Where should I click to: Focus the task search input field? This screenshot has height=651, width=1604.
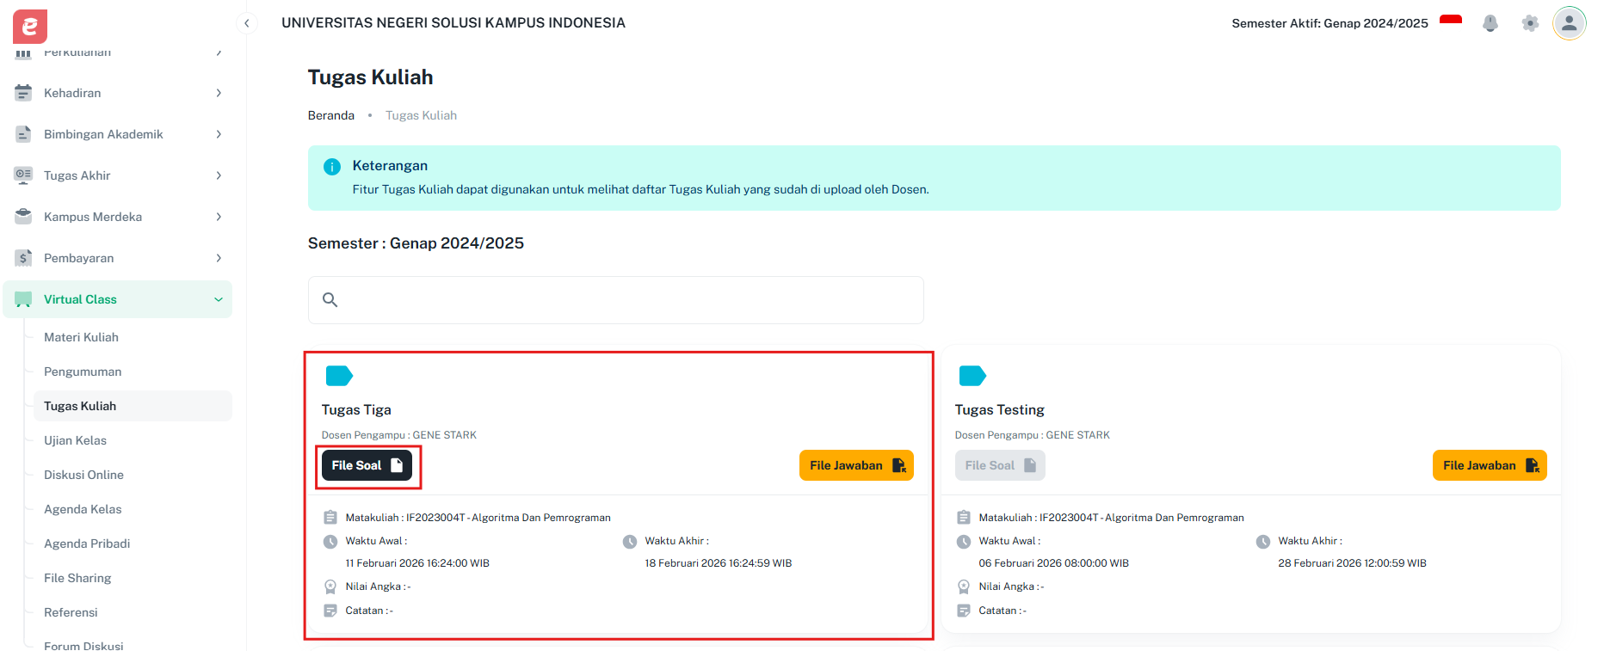click(616, 300)
